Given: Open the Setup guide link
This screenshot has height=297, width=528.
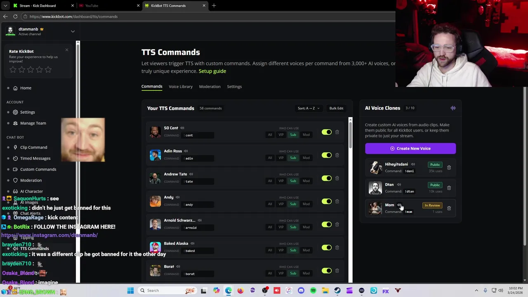Looking at the screenshot, I should tap(212, 71).
